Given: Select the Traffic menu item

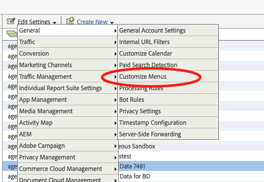Looking at the screenshot, I should [x=67, y=42].
